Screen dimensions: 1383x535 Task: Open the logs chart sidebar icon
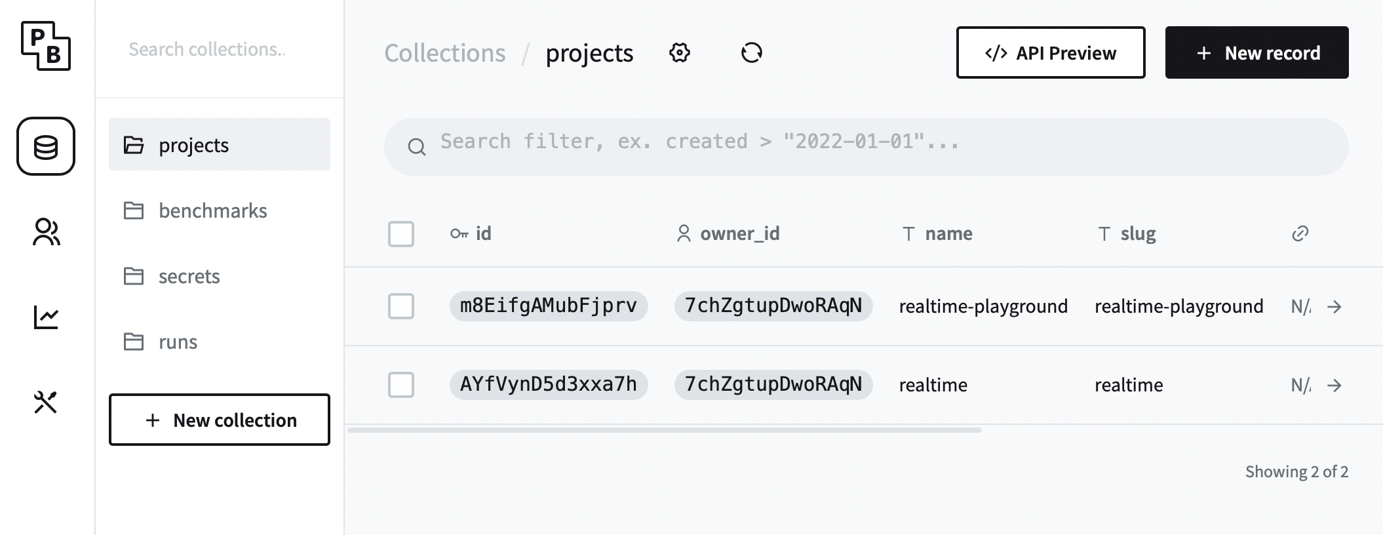click(46, 317)
